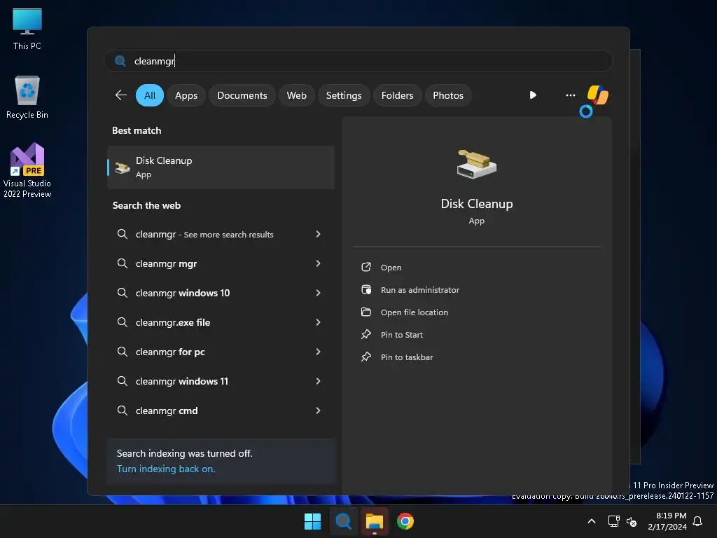Expand the 'cleanmgr mgr' suggestion chevron
717x538 pixels.
pos(319,263)
